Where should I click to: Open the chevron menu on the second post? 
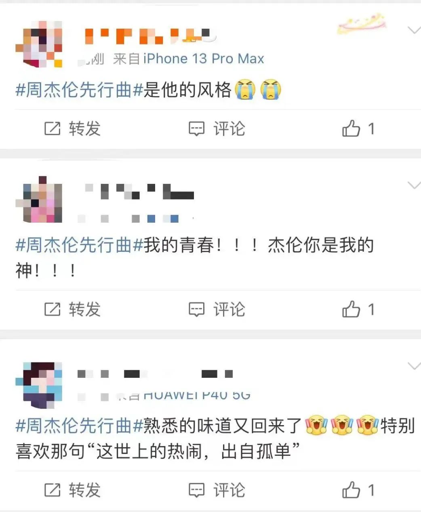point(414,185)
